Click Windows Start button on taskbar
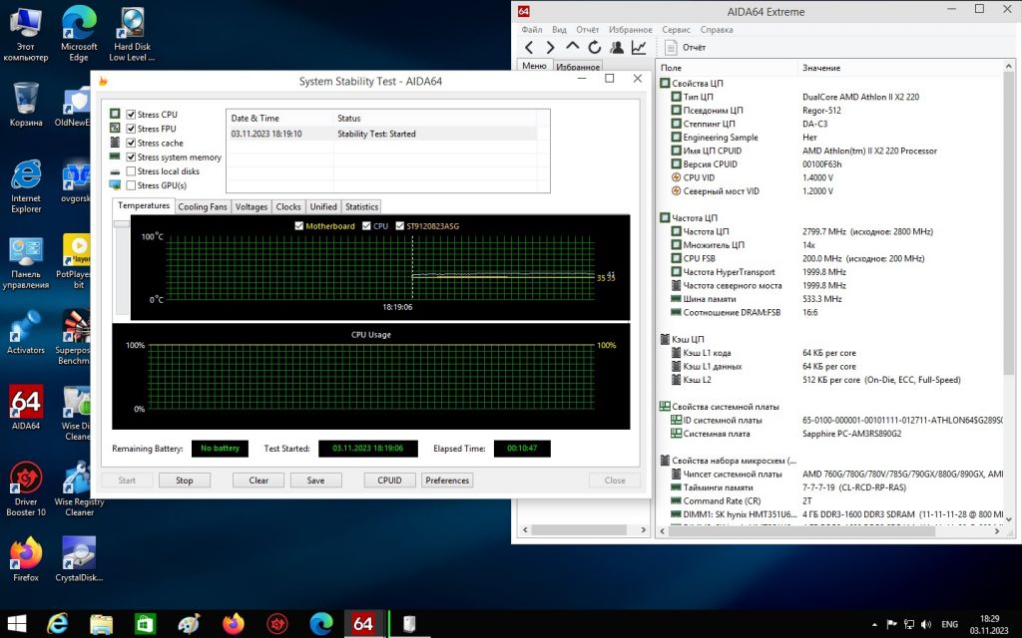Screen dimensions: 1022x638 (x=16, y=624)
